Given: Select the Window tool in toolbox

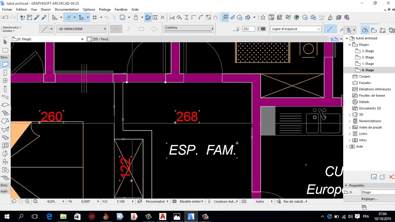Looking at the screenshot, I should tap(5, 81).
